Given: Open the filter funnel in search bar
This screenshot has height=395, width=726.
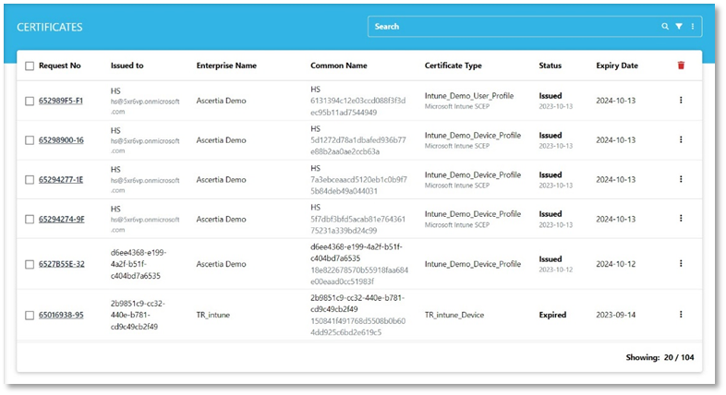Looking at the screenshot, I should click(679, 27).
